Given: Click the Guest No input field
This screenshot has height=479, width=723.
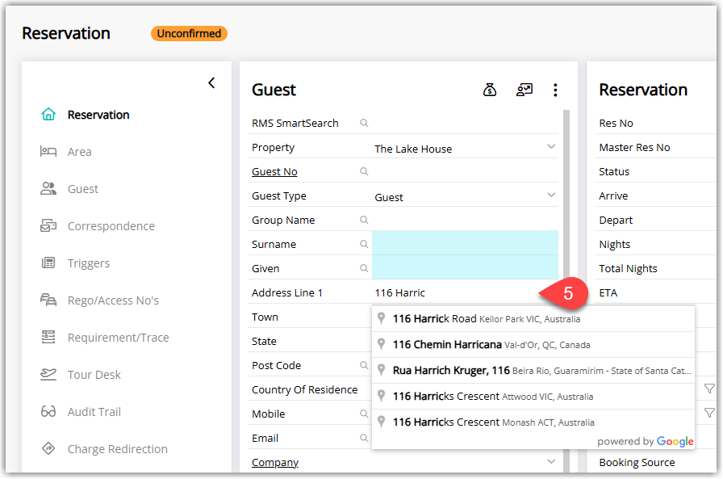Looking at the screenshot, I should 465,171.
